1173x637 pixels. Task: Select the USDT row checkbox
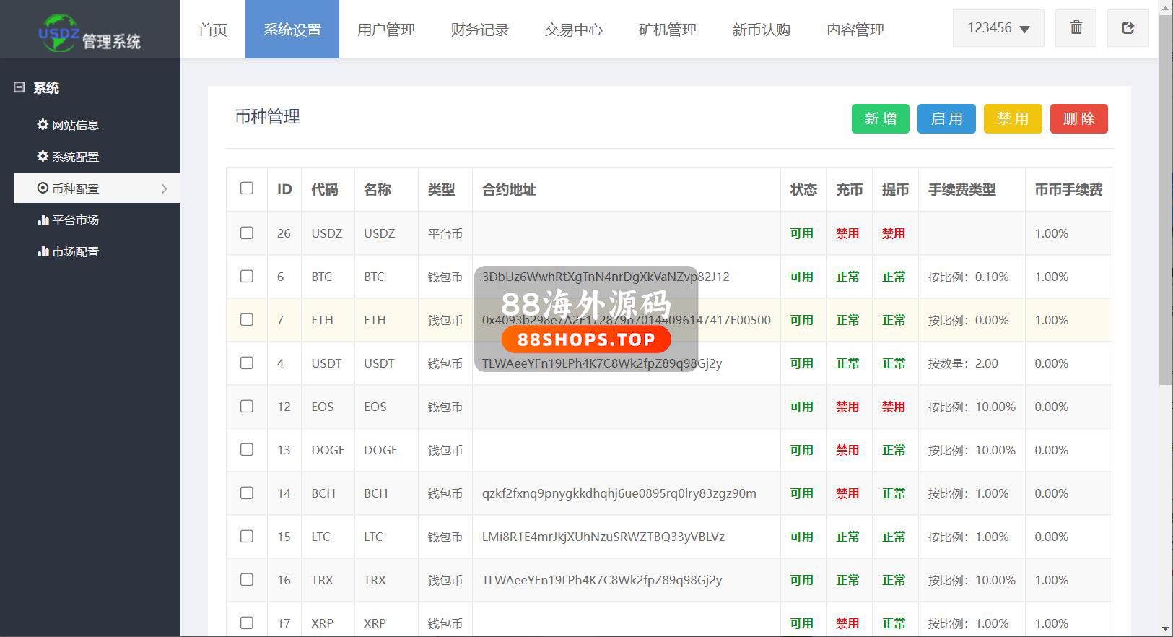click(247, 363)
